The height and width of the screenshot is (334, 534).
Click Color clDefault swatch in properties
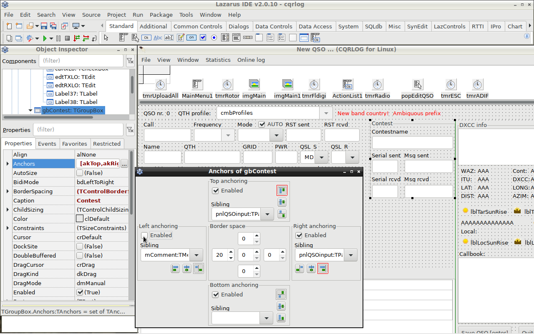80,219
